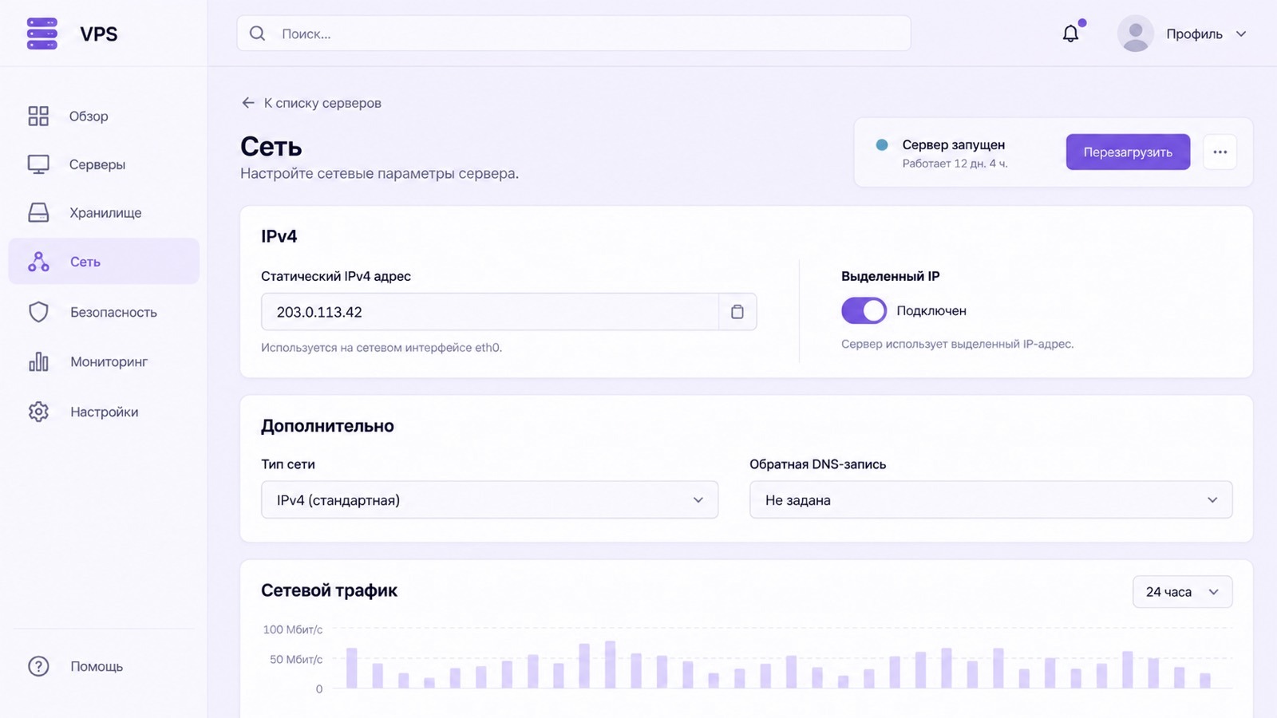
Task: Click the Настройки gear icon
Action: pyautogui.click(x=38, y=412)
